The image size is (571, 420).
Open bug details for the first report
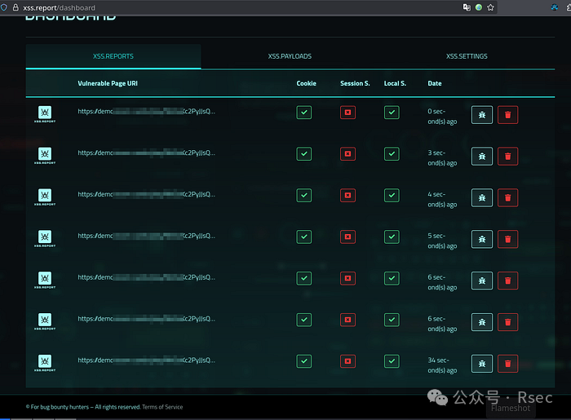[x=481, y=114]
